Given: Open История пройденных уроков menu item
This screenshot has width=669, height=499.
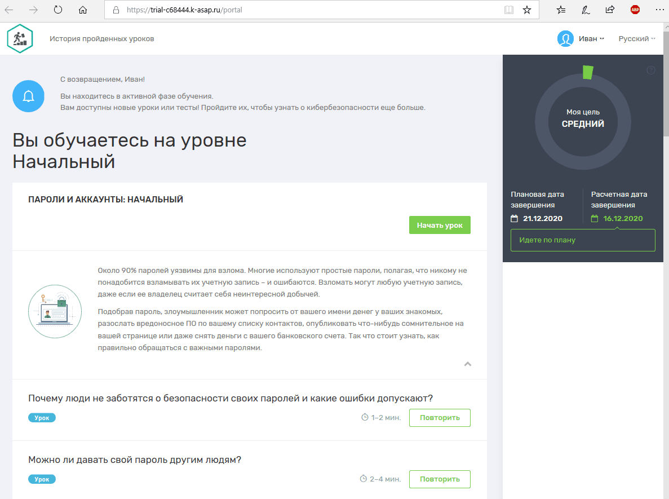Looking at the screenshot, I should click(101, 39).
